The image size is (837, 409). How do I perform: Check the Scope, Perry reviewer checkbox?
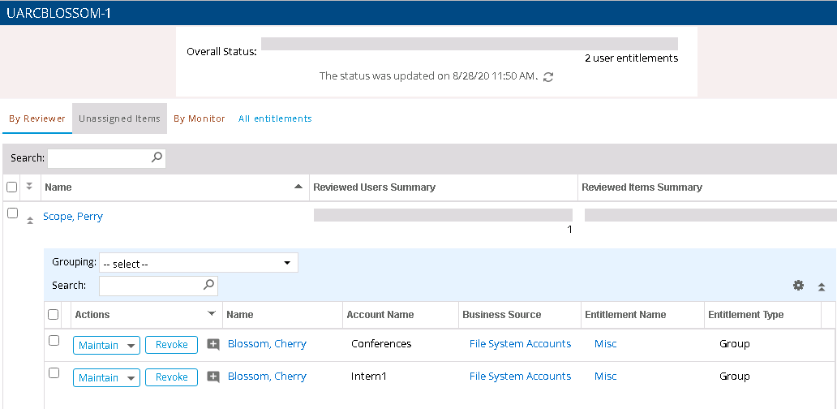pyautogui.click(x=12, y=213)
